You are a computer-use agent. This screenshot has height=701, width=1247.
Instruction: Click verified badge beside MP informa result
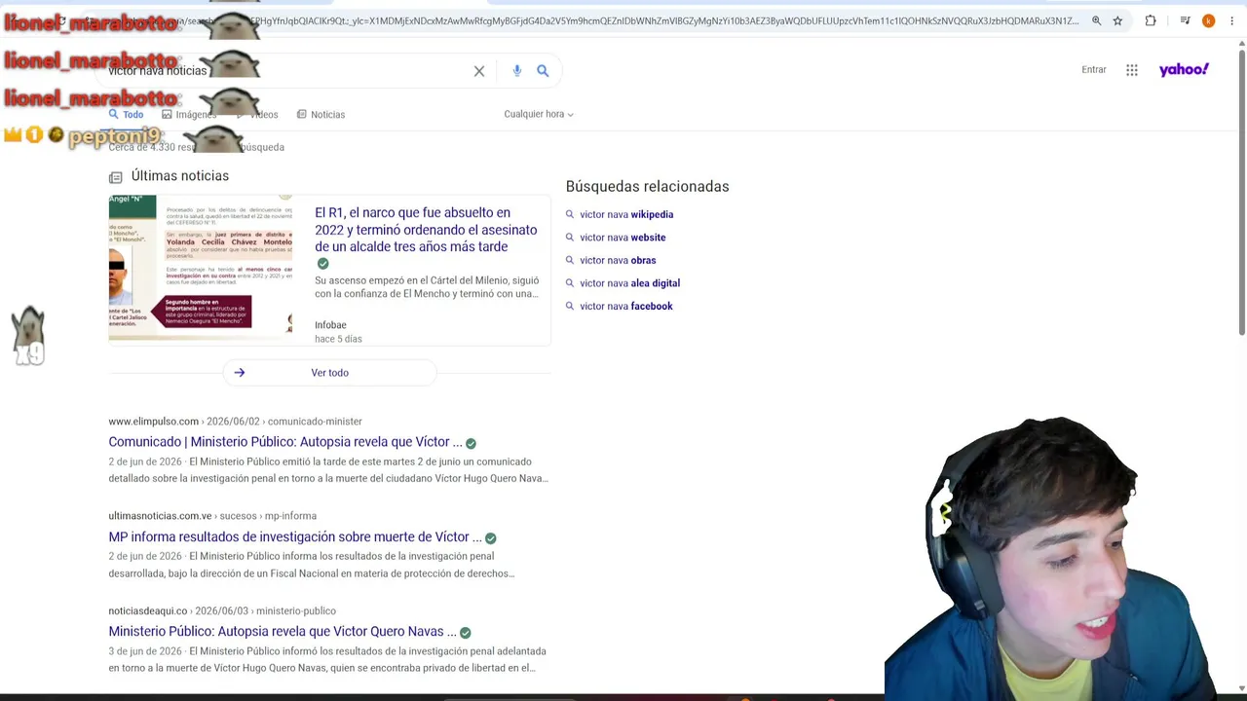(490, 537)
